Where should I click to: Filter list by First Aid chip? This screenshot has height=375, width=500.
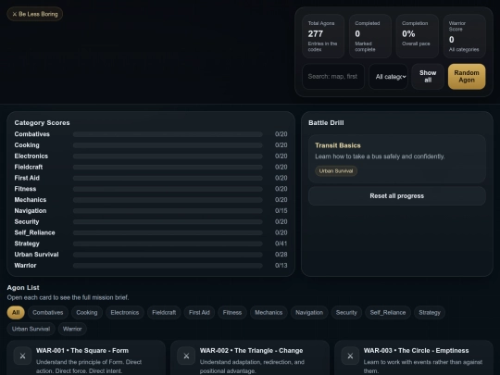(x=199, y=313)
